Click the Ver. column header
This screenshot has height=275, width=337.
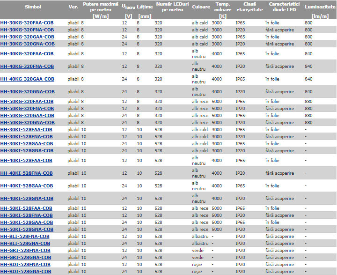(x=73, y=7)
